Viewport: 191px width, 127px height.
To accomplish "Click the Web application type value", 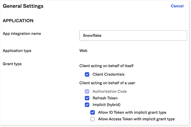I will click(83, 50).
